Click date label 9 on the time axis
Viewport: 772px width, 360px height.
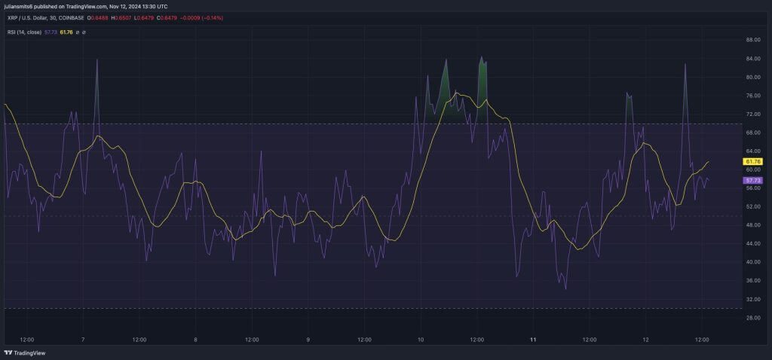tap(308, 340)
